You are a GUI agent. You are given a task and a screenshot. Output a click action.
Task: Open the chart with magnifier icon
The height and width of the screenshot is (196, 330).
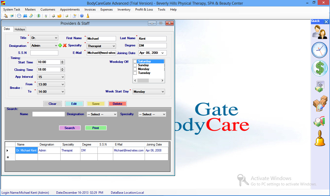coord(319,121)
